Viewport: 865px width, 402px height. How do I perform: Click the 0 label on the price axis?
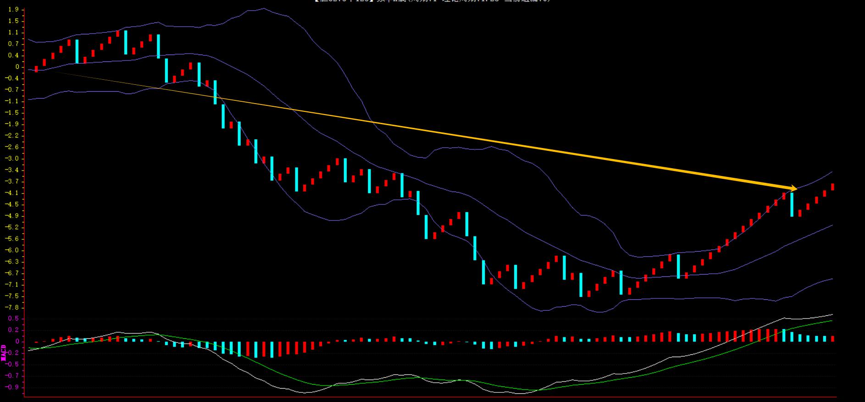[17, 67]
